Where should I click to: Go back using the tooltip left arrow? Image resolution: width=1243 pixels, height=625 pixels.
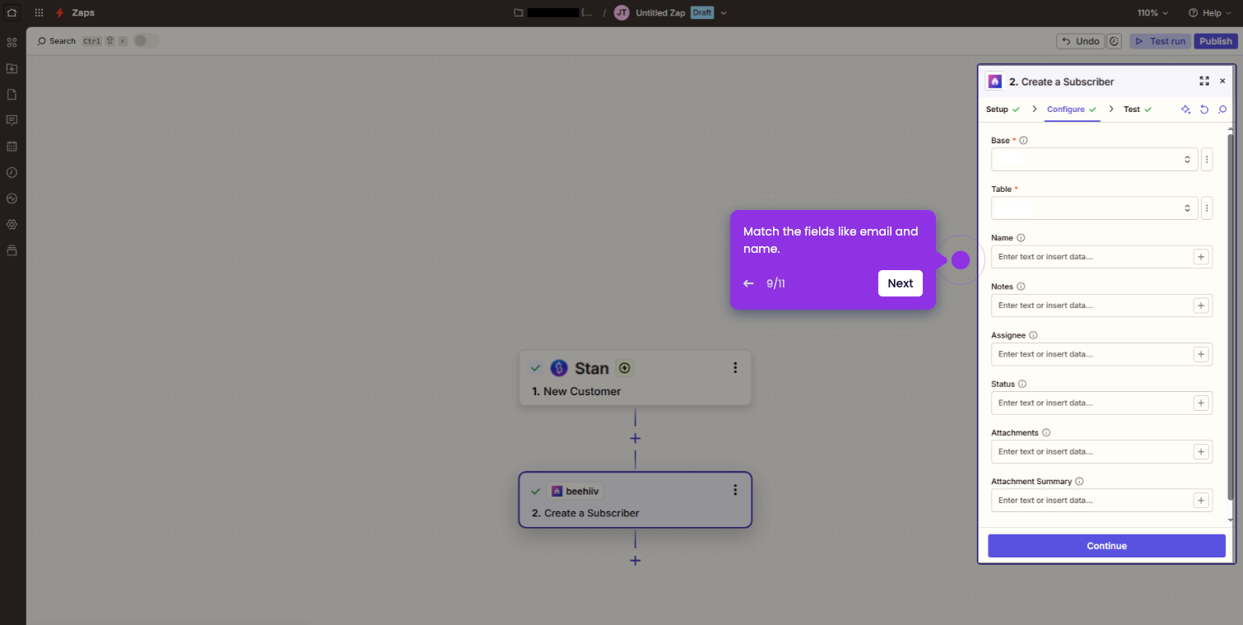pyautogui.click(x=748, y=283)
